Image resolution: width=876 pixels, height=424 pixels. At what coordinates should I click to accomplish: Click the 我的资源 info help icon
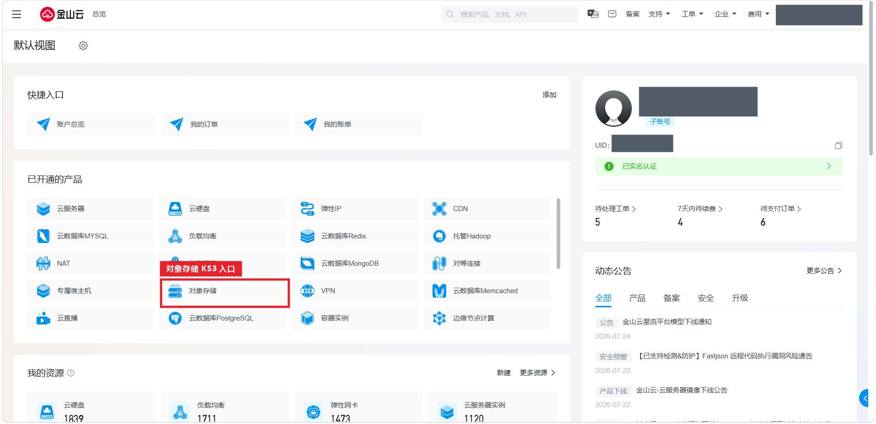71,373
